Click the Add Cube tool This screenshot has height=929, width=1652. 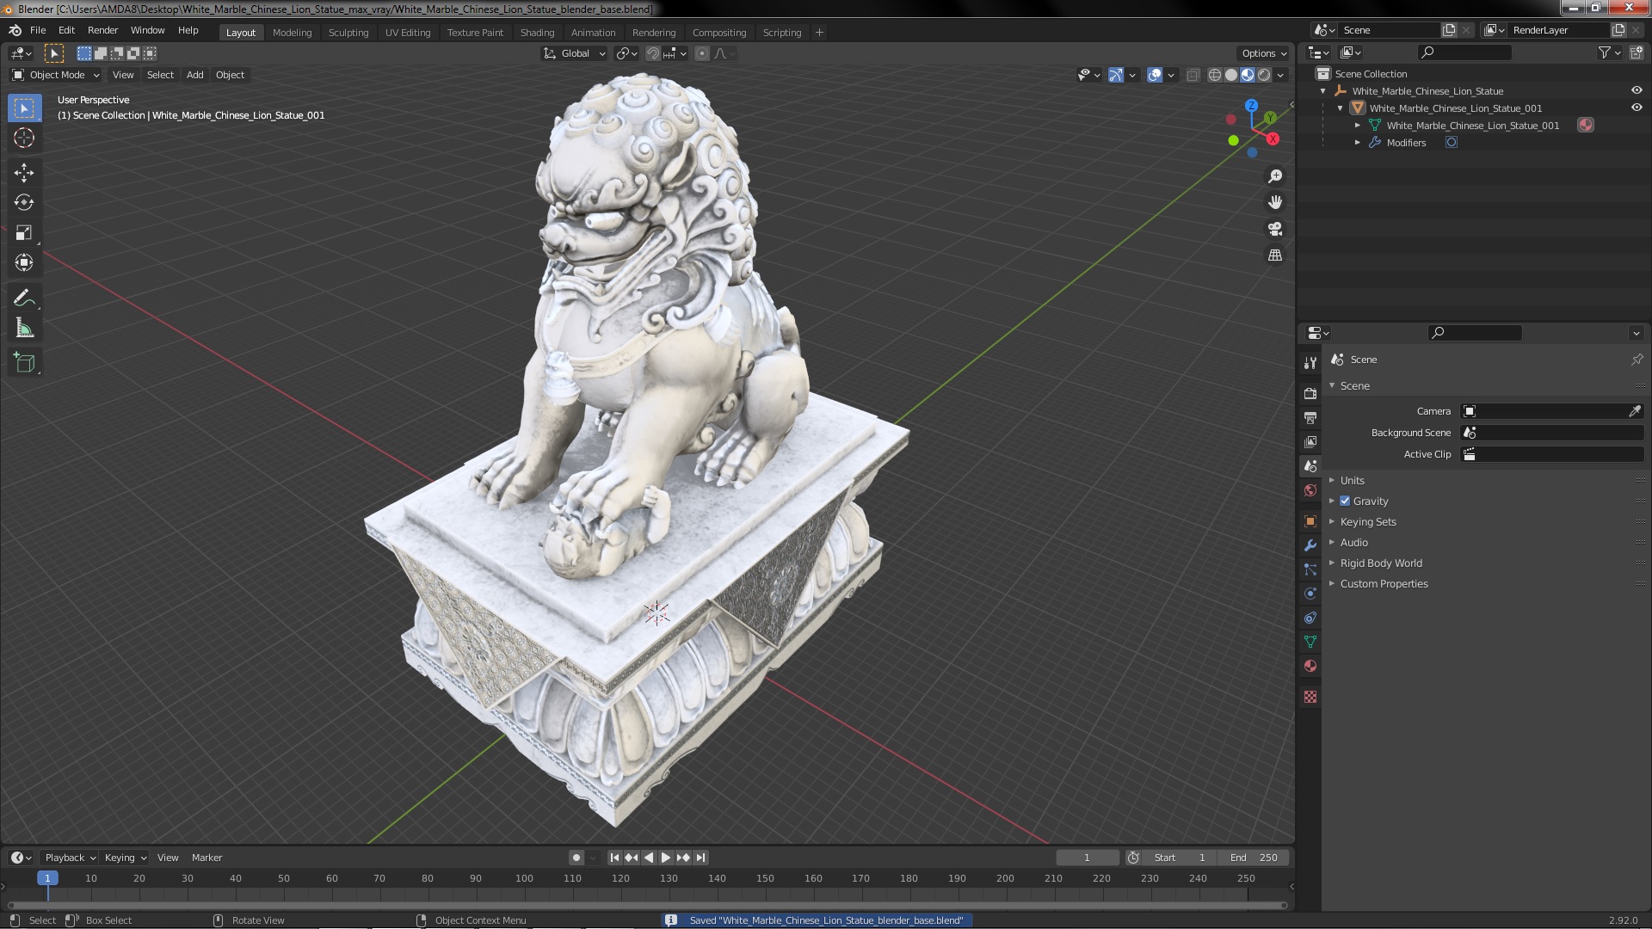click(x=24, y=363)
